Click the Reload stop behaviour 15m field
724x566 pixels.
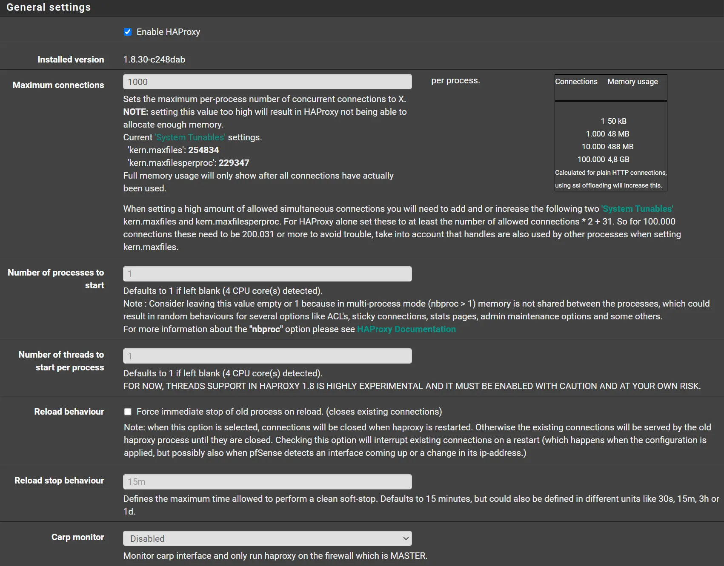click(267, 482)
